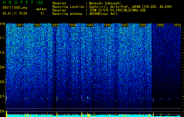Click the 0.6 kHz axis tick label
Screen dimensions: 184x117
tap(2, 111)
